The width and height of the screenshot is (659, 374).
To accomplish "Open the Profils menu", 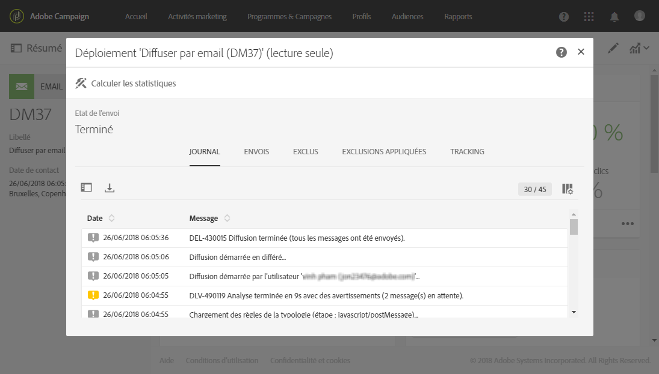I will point(362,17).
